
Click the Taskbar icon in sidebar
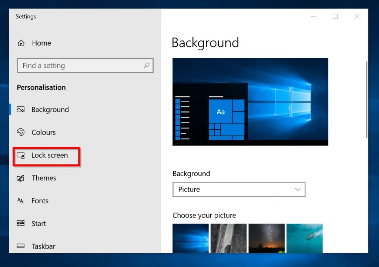21,246
